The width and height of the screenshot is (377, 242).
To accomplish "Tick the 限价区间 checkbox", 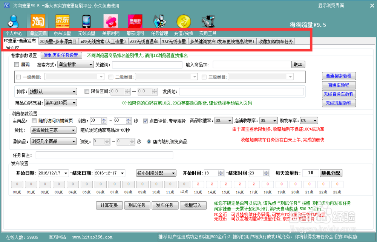I will point(87,91).
